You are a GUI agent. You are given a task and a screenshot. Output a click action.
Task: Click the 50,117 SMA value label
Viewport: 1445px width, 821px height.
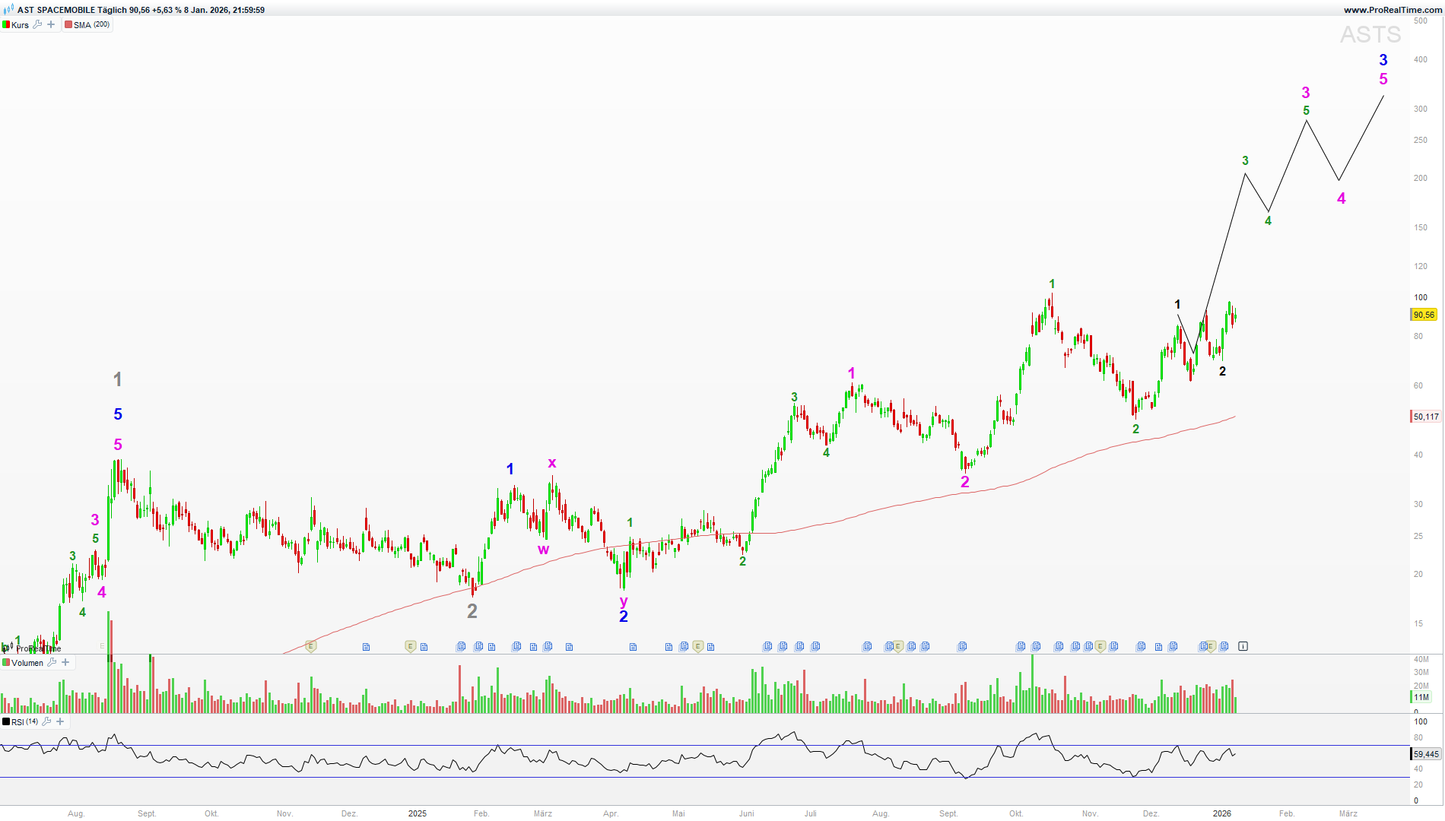(1425, 417)
